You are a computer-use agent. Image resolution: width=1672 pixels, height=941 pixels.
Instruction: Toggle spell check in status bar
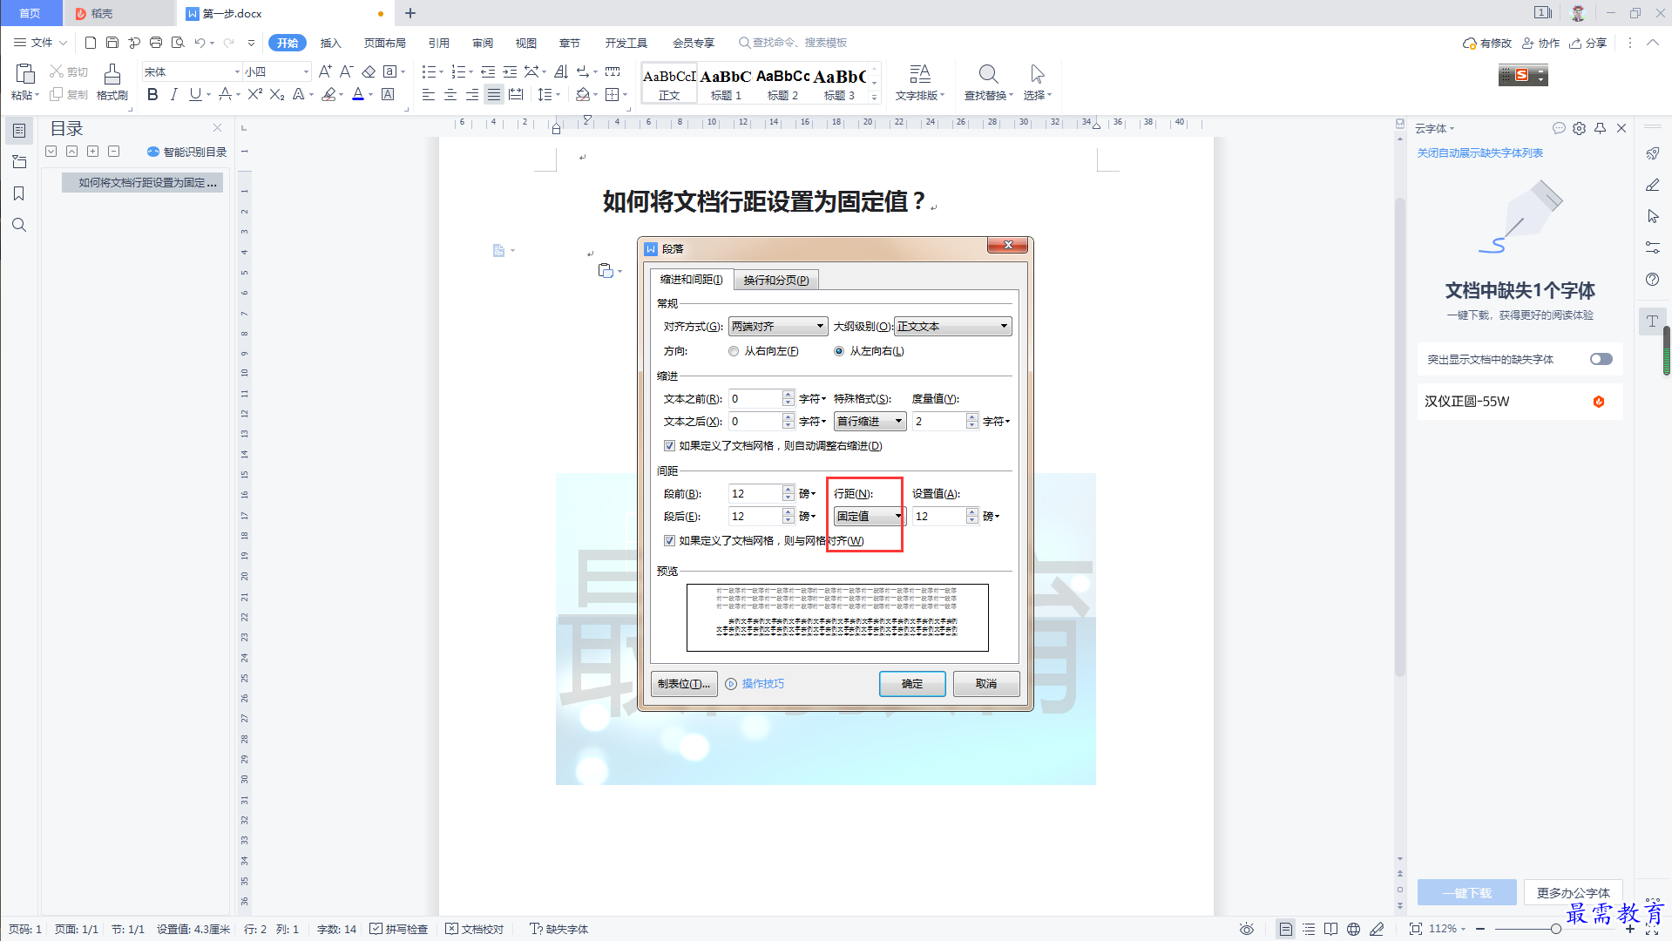coord(399,929)
